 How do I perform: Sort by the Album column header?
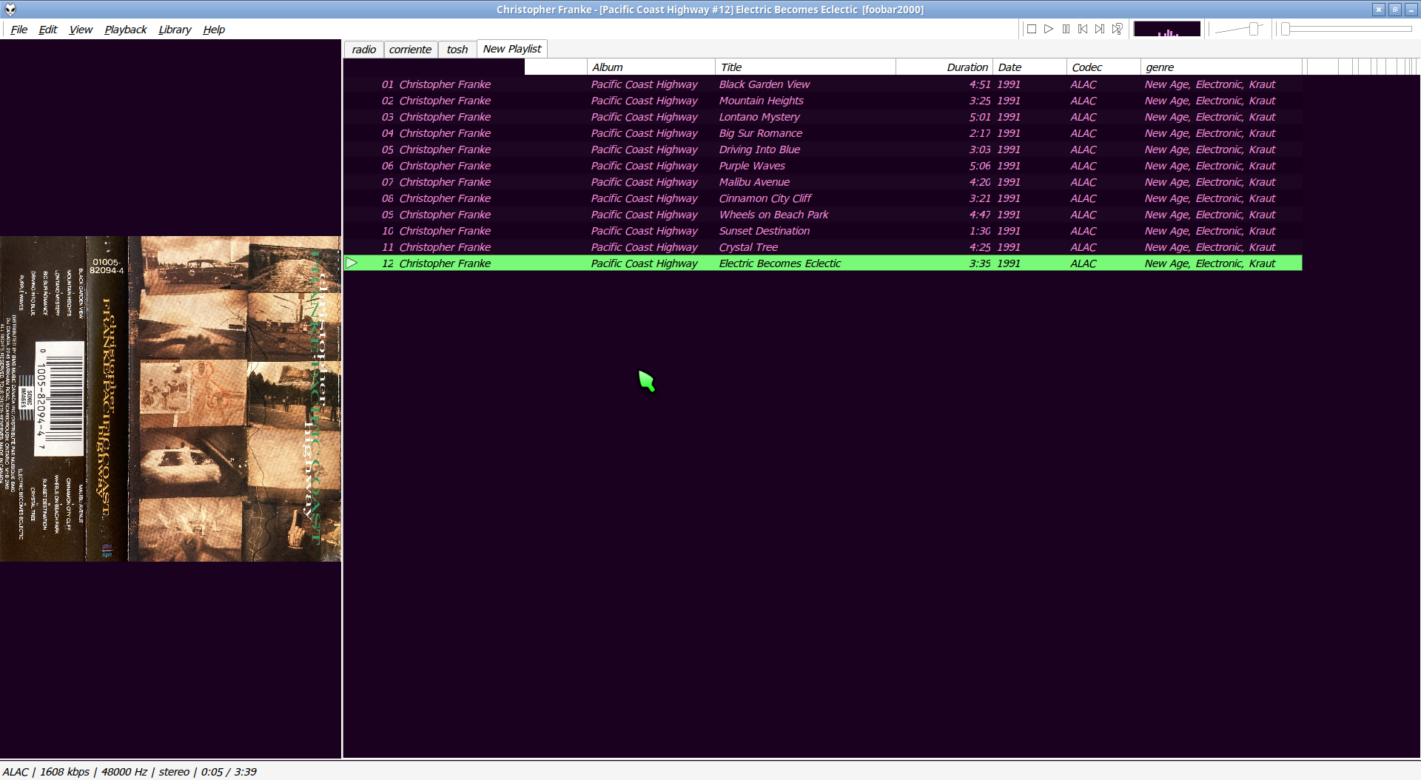651,67
